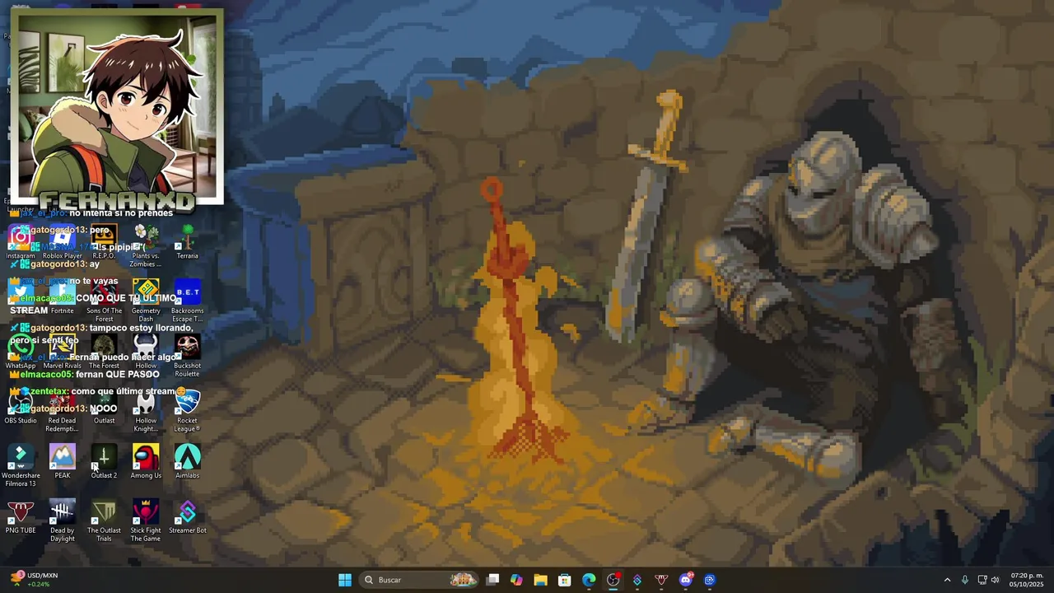1054x593 pixels.
Task: Launch Copilot from the taskbar
Action: pos(516,580)
